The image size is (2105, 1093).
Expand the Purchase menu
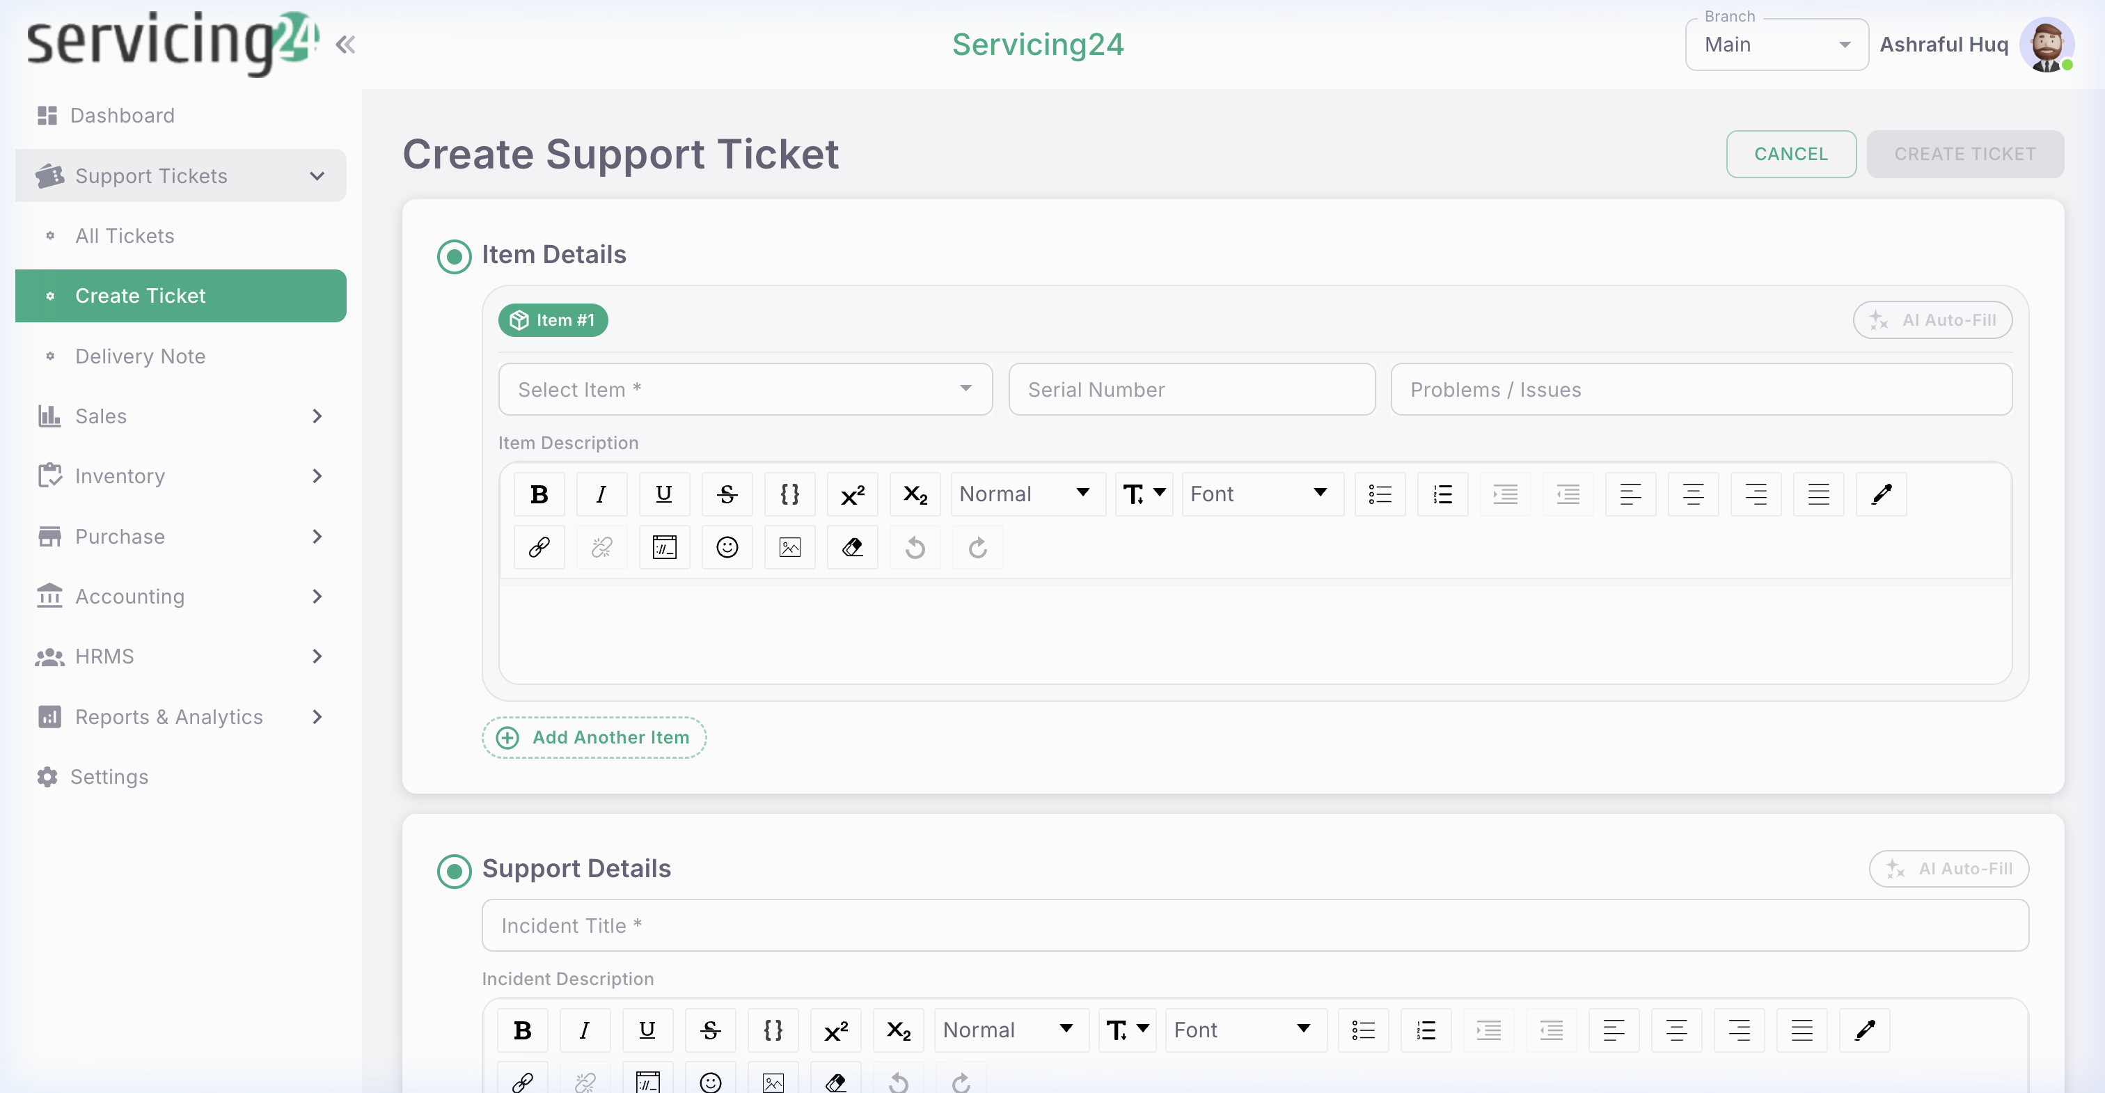[180, 536]
